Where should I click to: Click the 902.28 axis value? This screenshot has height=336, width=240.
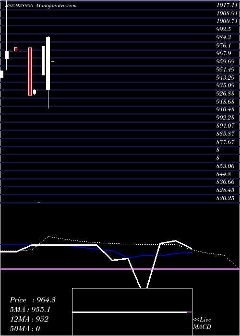226,118
